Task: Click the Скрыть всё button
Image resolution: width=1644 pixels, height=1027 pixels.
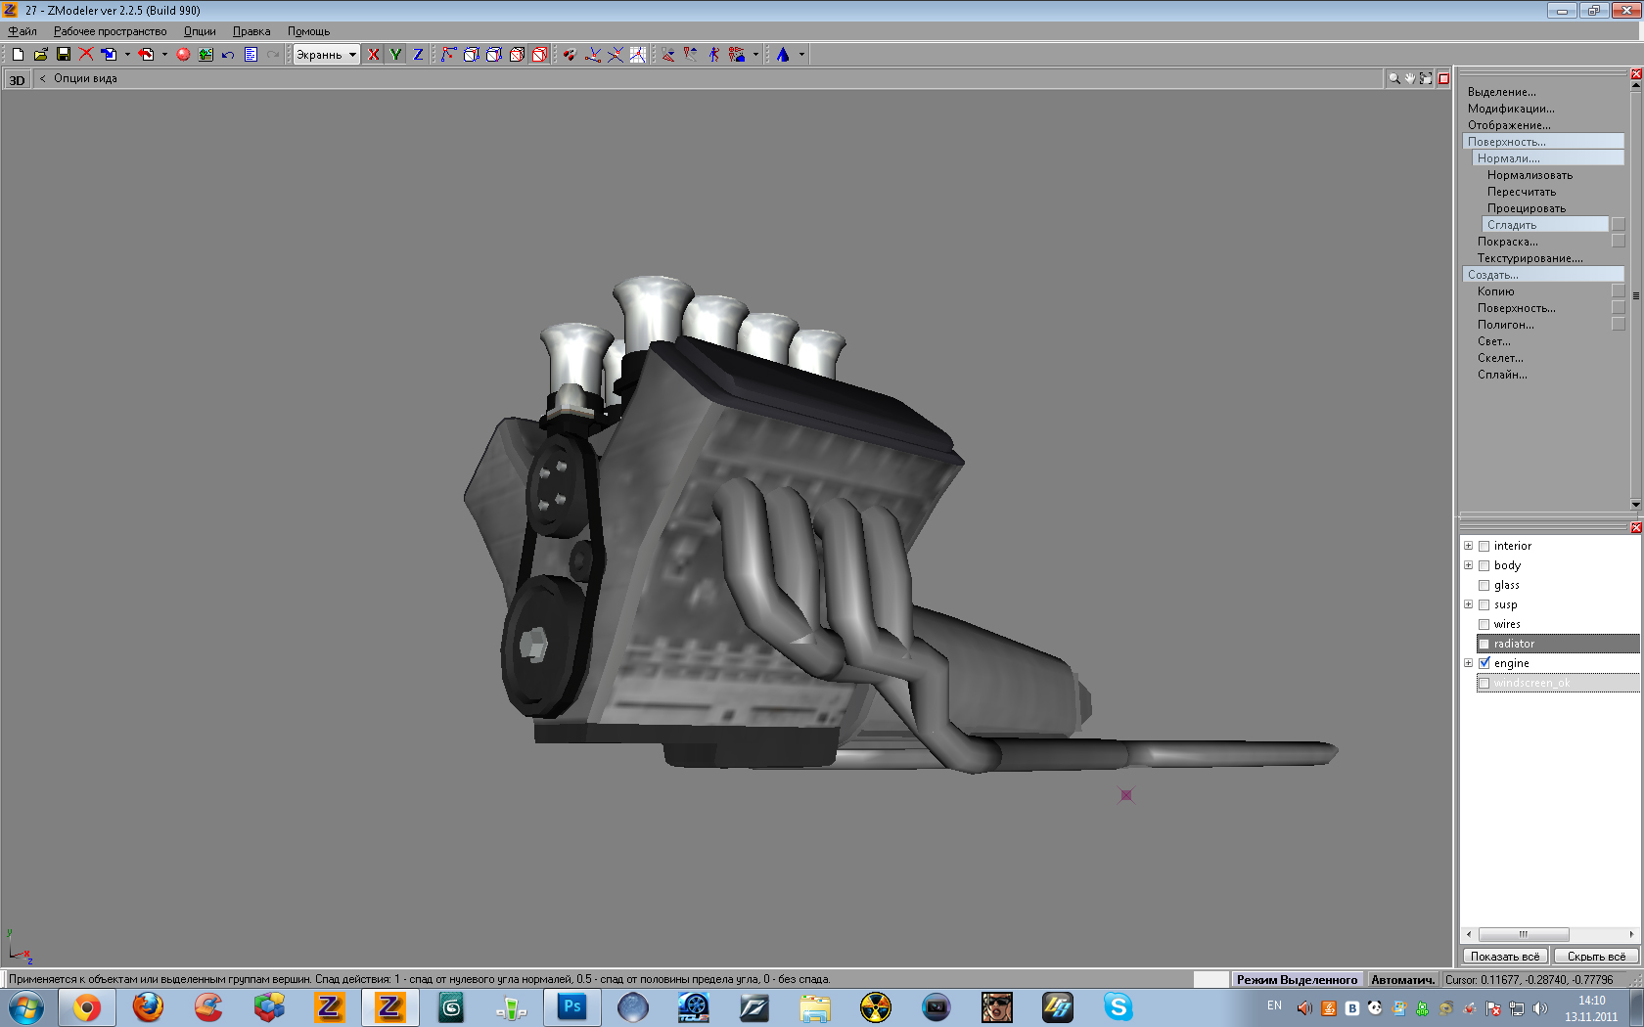Action: pyautogui.click(x=1596, y=957)
